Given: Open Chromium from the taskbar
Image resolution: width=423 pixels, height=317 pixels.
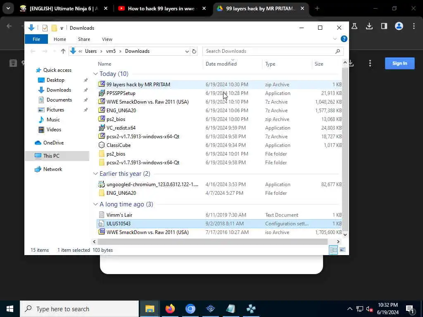Looking at the screenshot, I should [x=190, y=309].
